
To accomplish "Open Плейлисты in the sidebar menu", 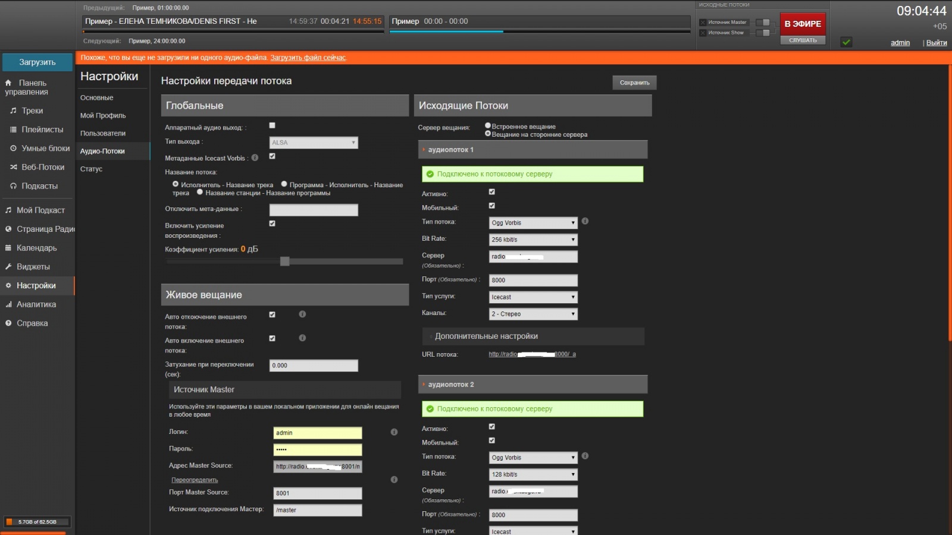I will (x=42, y=130).
